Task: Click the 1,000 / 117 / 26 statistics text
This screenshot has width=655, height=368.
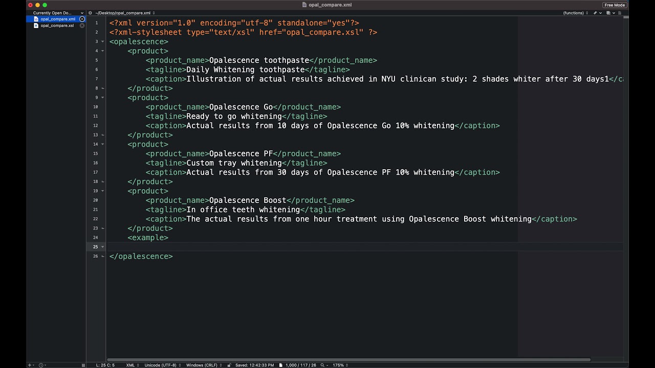Action: 301,365
